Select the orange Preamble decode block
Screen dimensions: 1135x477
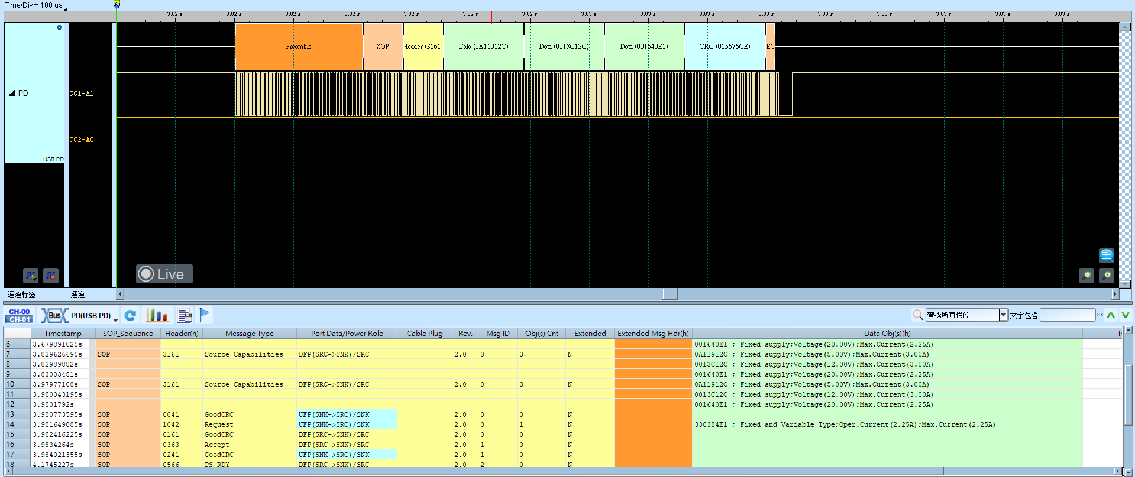(299, 47)
